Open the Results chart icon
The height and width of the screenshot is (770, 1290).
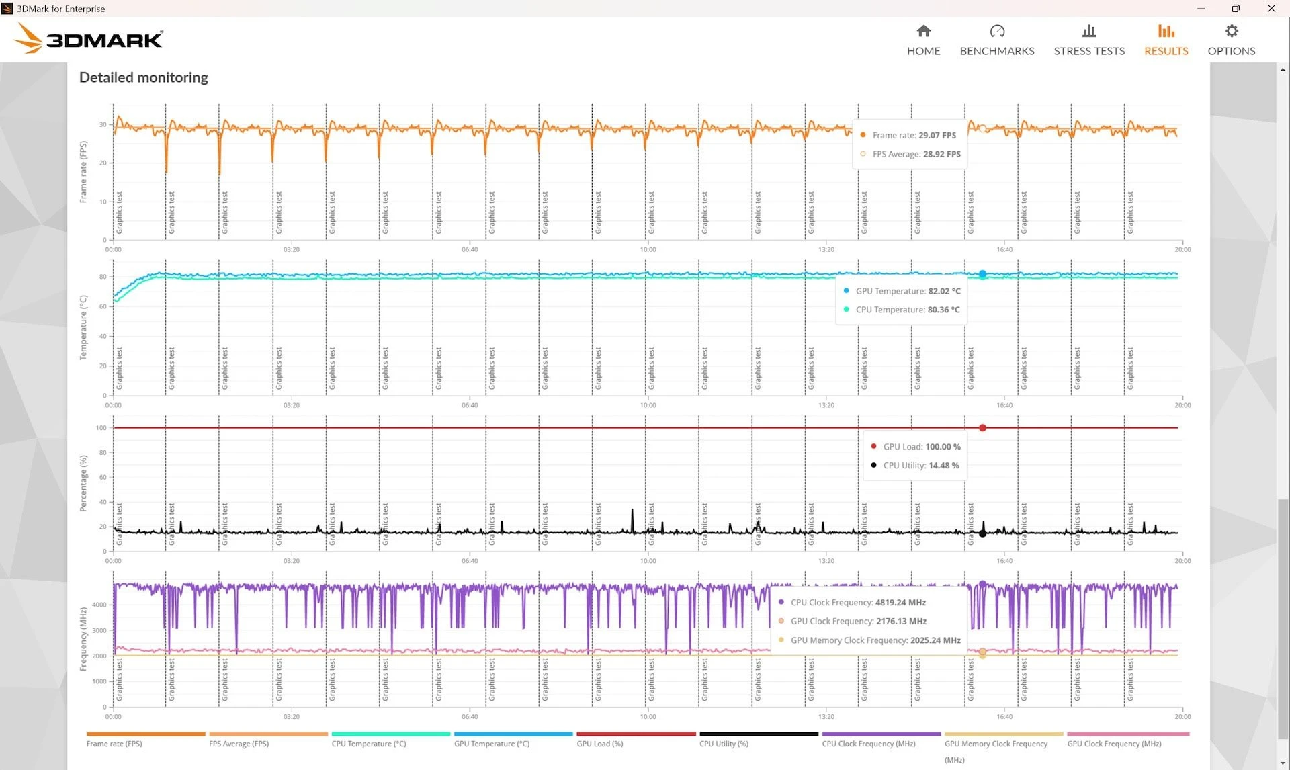pos(1166,31)
